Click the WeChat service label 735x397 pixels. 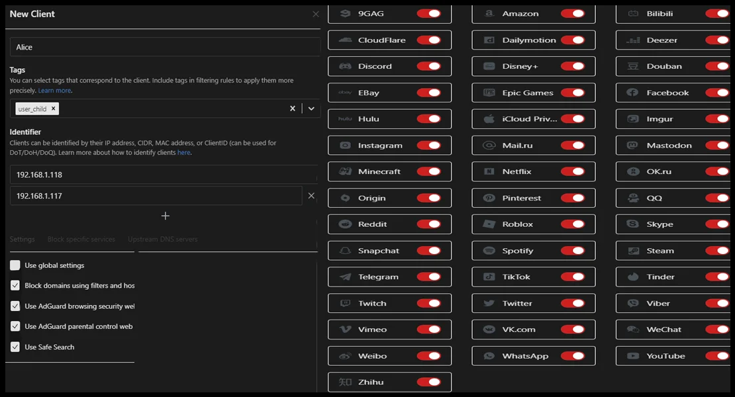click(x=663, y=330)
